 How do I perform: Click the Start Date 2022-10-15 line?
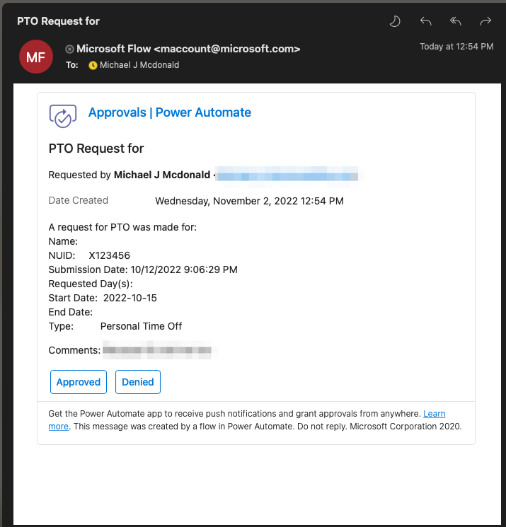point(103,298)
